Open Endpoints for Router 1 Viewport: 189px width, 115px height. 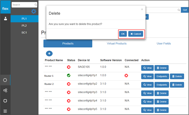tap(162, 76)
